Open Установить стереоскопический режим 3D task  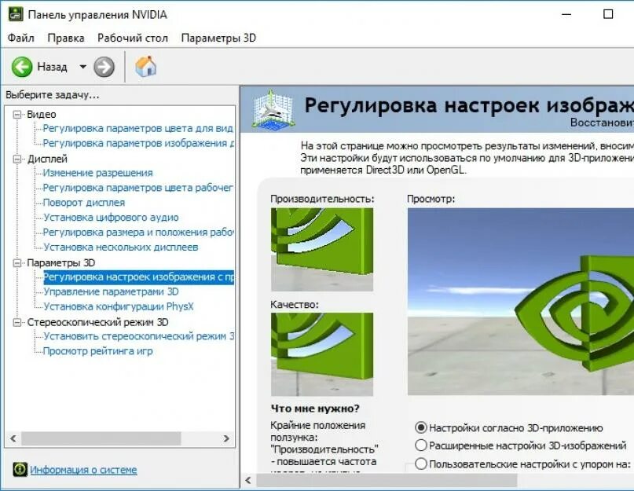point(138,336)
